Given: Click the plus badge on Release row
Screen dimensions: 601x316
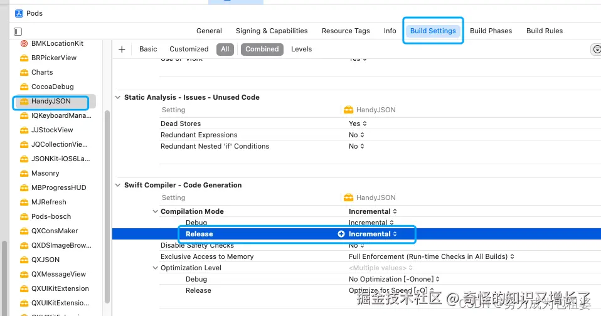Looking at the screenshot, I should click(x=341, y=234).
